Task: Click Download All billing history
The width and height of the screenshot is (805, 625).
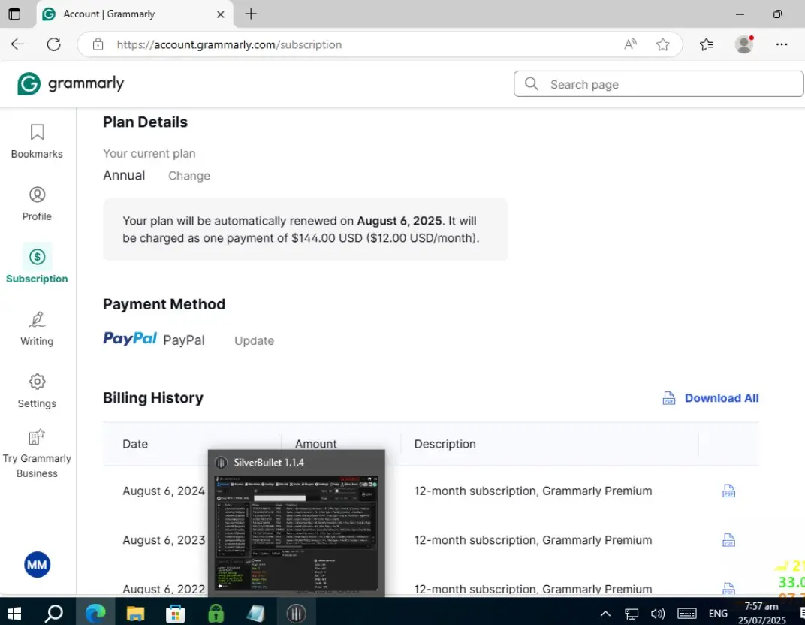Action: (710, 398)
